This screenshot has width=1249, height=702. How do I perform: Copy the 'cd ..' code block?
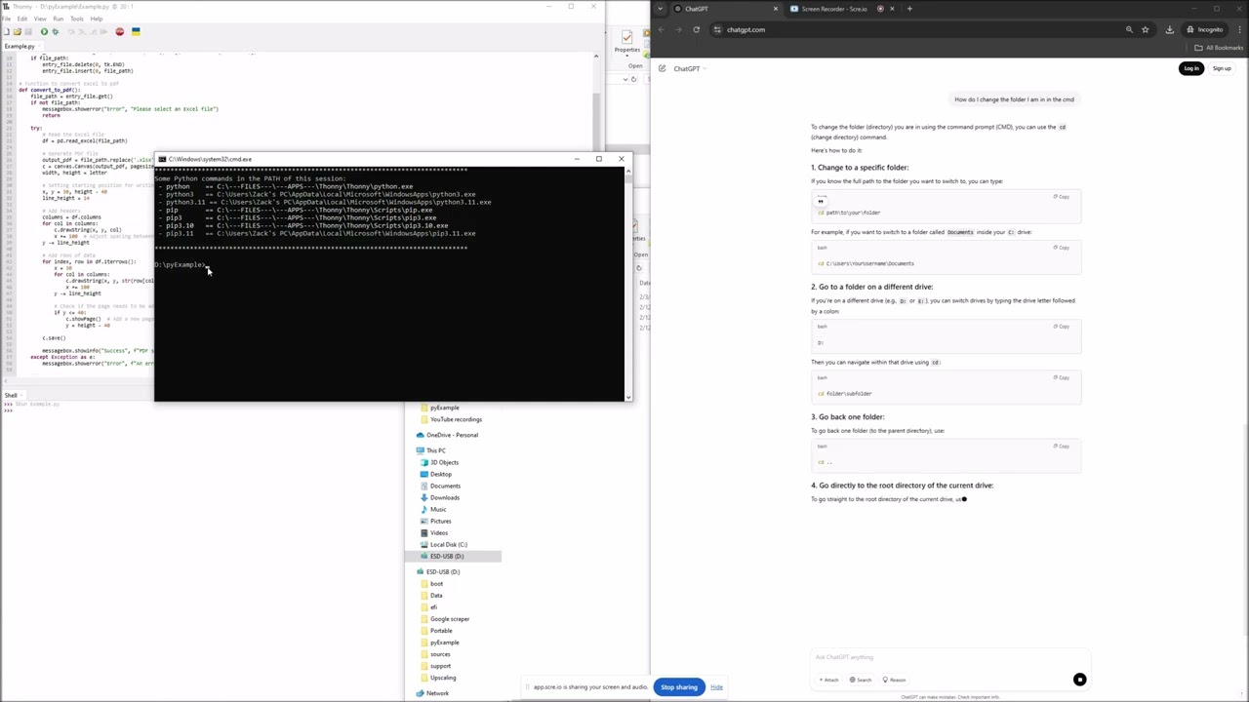click(x=1062, y=446)
